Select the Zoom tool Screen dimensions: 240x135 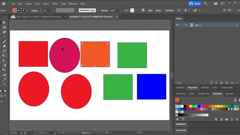[x=4, y=84]
